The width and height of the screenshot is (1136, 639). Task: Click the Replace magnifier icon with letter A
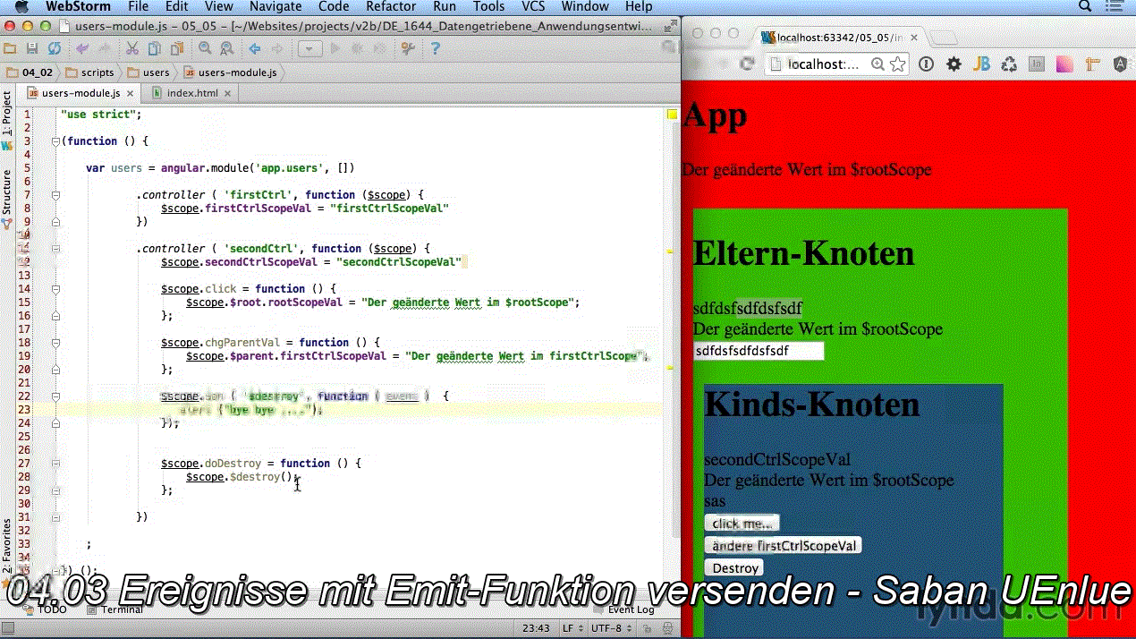tap(227, 48)
